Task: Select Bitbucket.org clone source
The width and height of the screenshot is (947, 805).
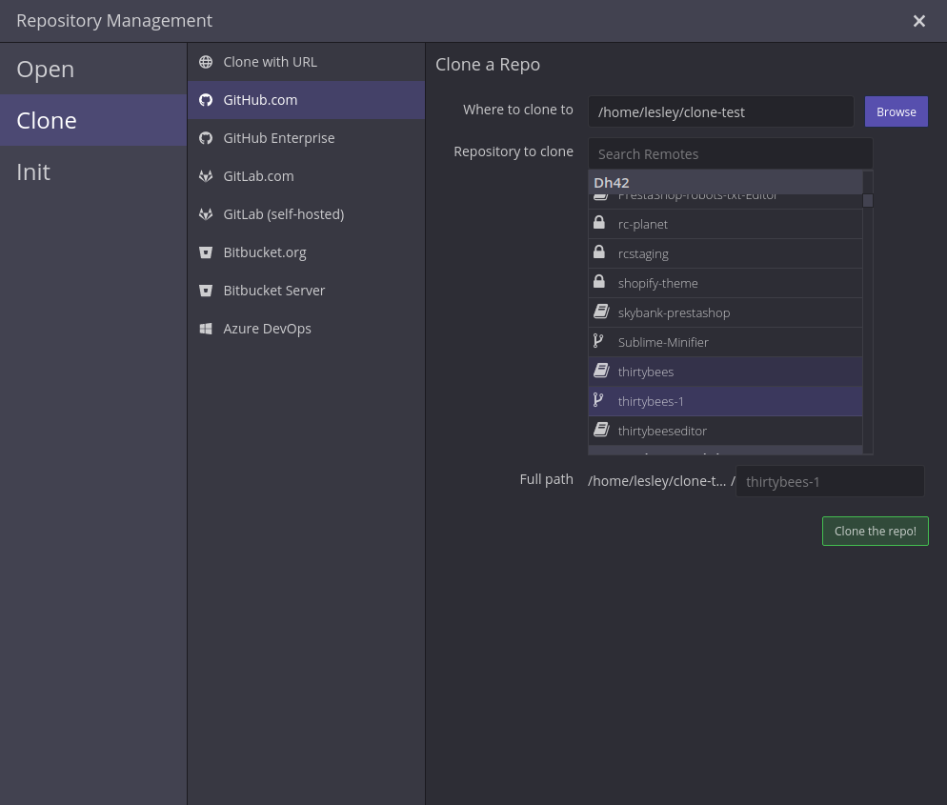Action: [306, 252]
